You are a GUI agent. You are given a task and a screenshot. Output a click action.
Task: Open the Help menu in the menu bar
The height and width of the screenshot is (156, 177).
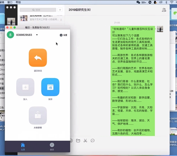click(x=18, y=2)
